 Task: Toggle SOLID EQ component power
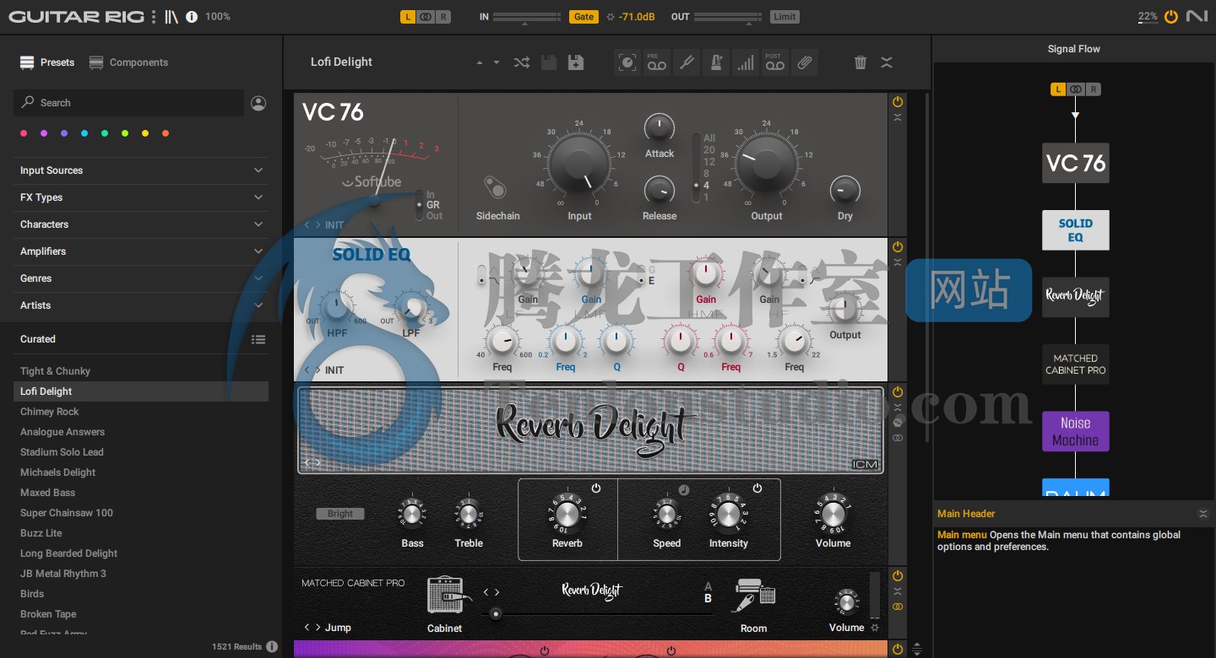click(898, 247)
